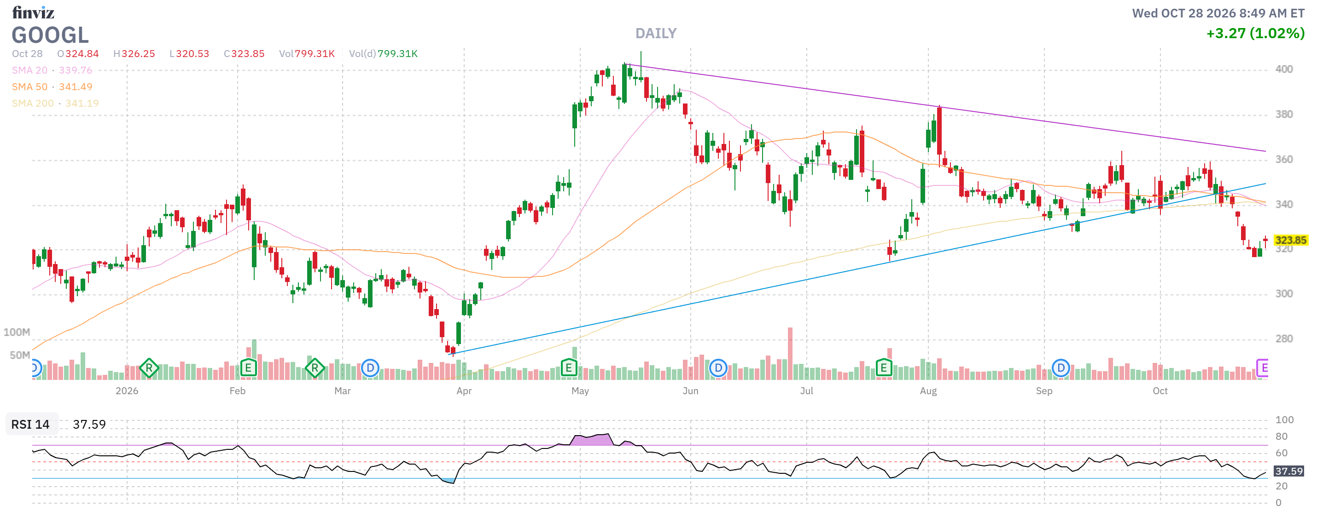Screen dimensions: 1317x517
Task: Click the RSI 37.59 value next to the RSI 14 label
Action: pos(89,424)
